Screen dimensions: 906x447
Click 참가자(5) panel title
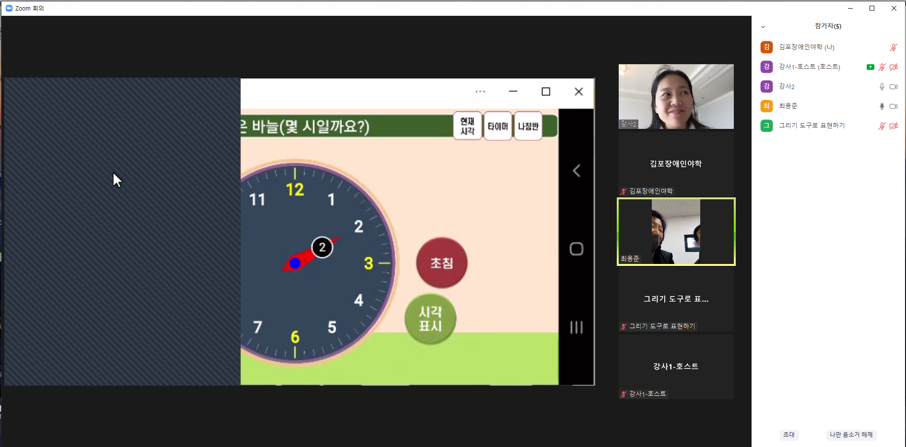[x=828, y=26]
